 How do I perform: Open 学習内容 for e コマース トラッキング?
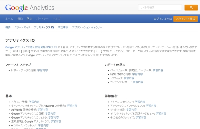pyautogui.click(x=43, y=126)
